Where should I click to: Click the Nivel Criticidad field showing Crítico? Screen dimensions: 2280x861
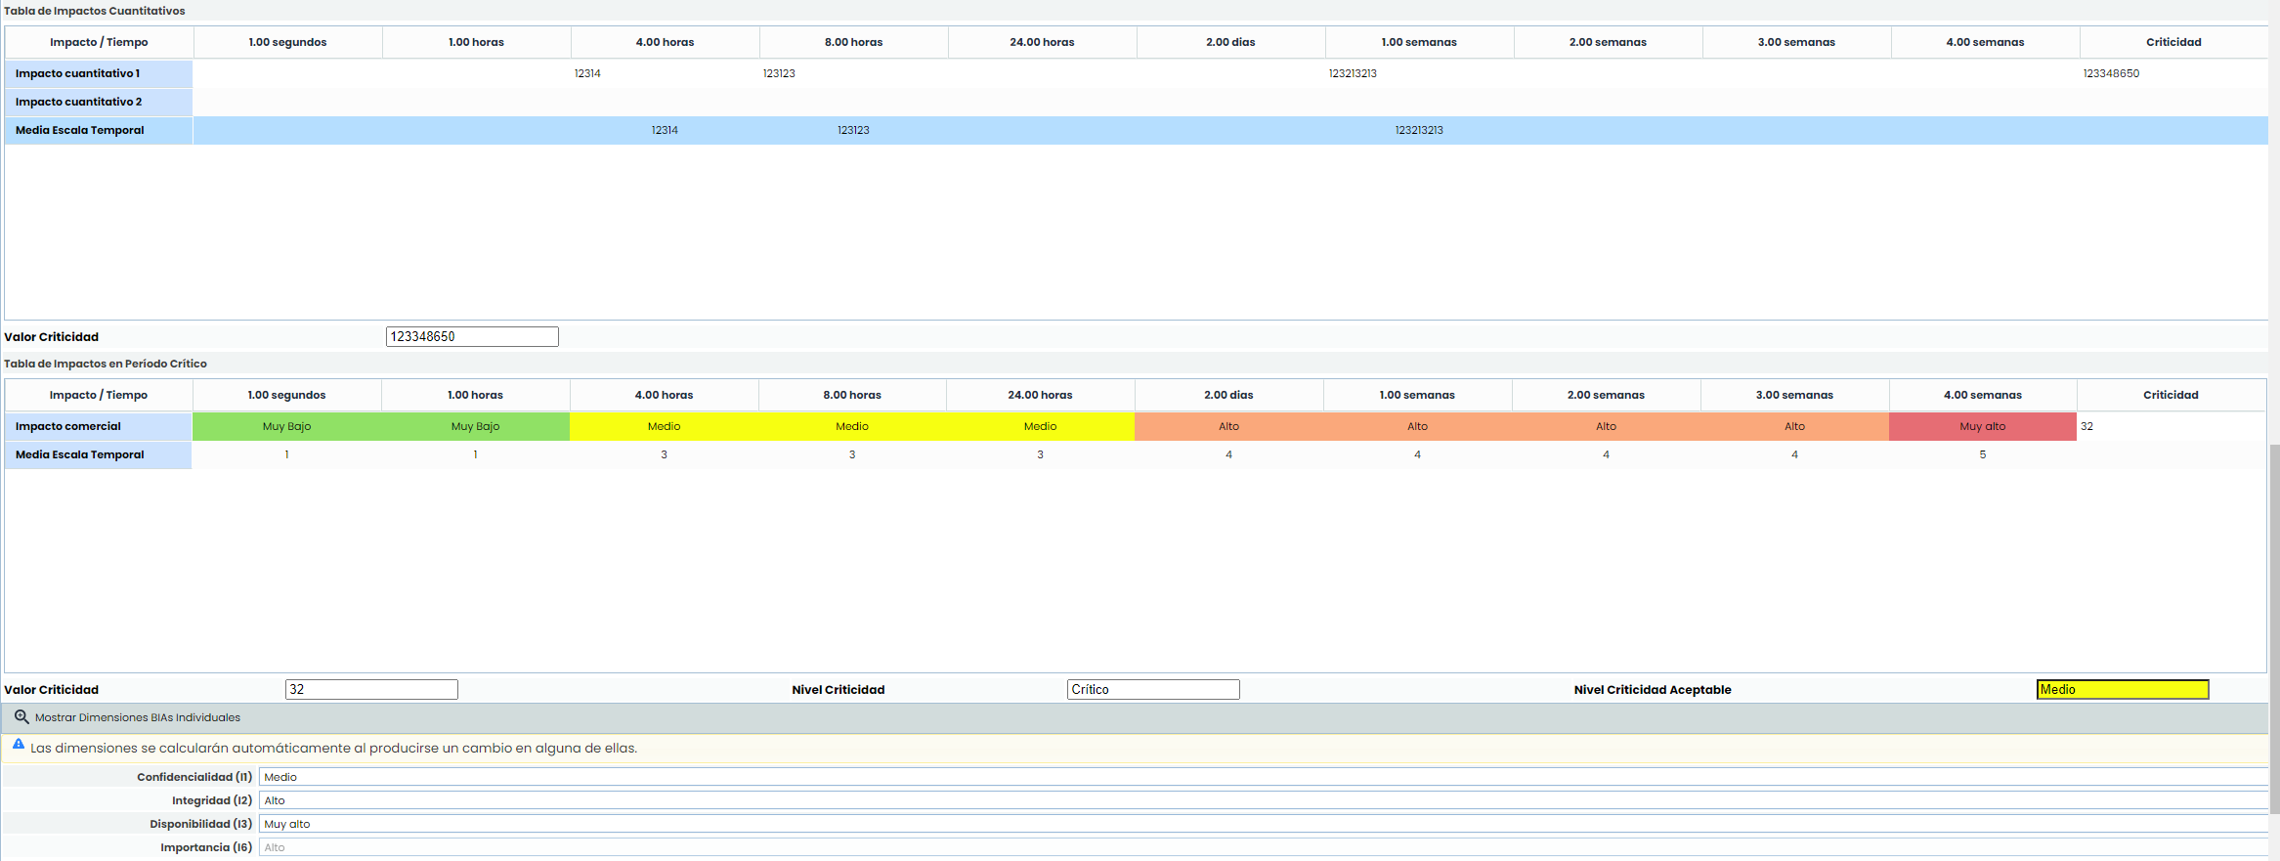(1152, 690)
